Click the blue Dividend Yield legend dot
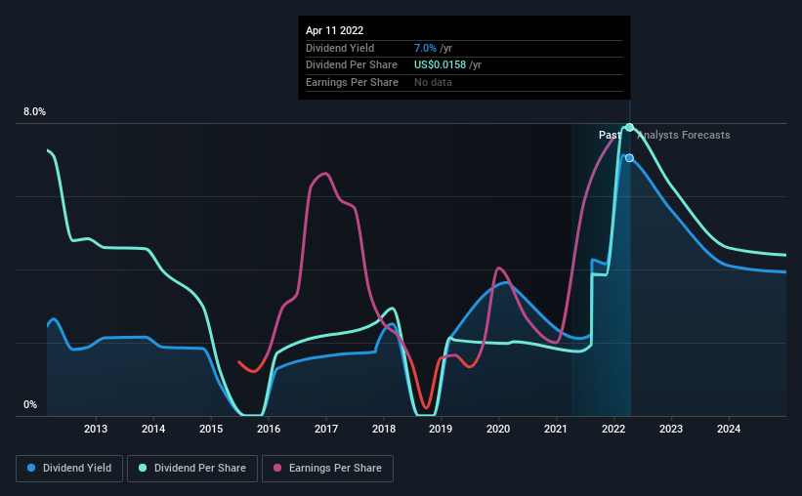This screenshot has width=802, height=496. [x=31, y=468]
